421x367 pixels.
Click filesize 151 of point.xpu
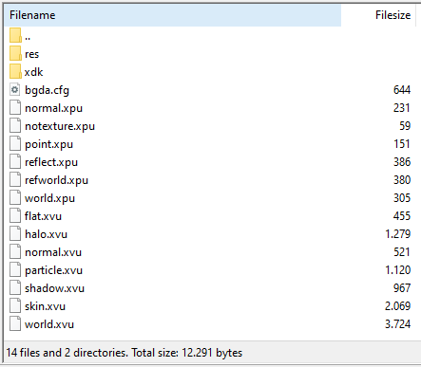tap(402, 144)
